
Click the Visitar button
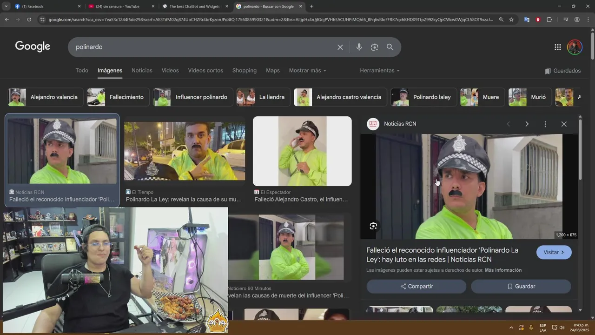tap(554, 252)
